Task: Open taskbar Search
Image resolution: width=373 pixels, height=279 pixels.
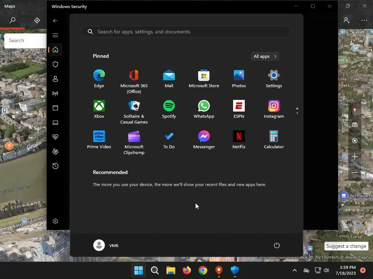Action: point(154,270)
